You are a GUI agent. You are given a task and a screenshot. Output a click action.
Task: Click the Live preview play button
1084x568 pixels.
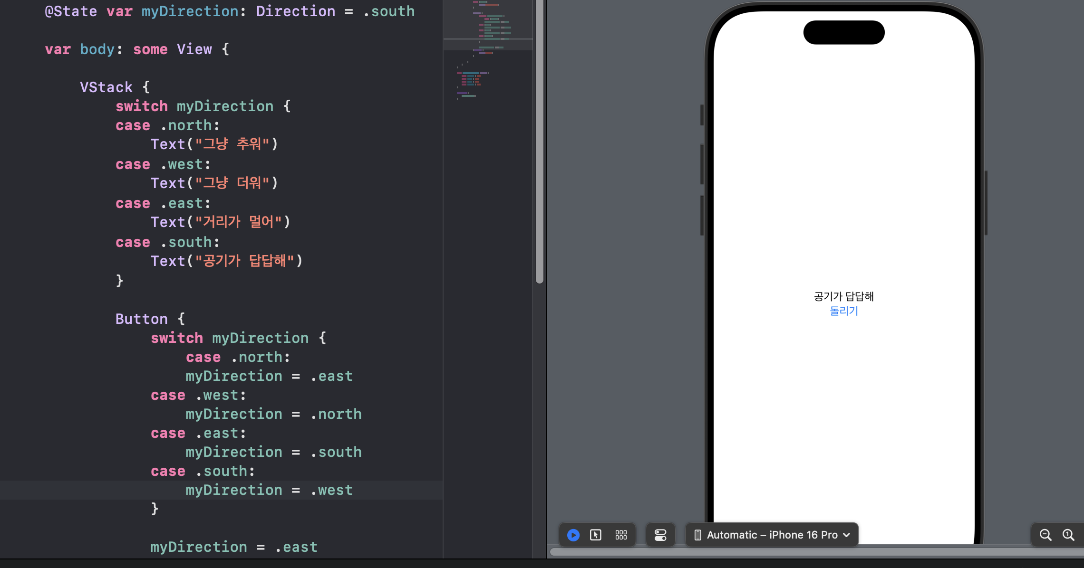573,535
